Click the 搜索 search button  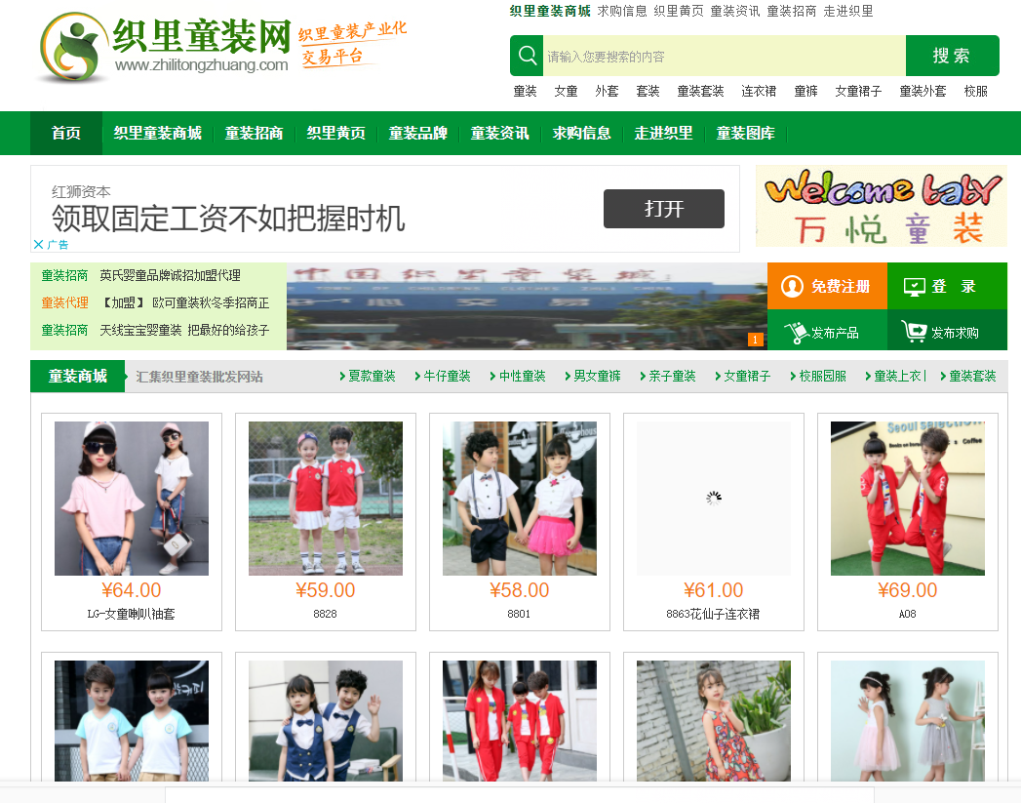[x=952, y=56]
